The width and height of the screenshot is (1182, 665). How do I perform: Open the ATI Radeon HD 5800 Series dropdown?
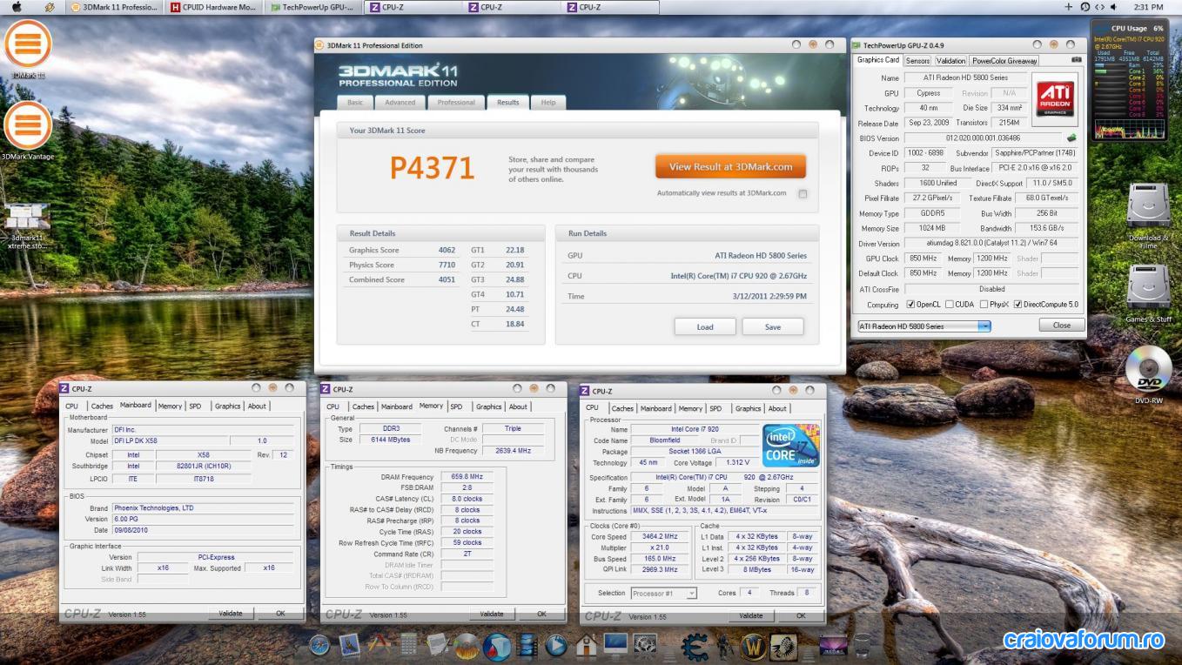(923, 326)
